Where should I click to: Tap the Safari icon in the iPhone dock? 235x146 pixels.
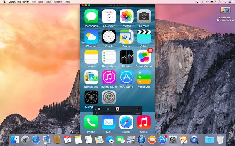click(126, 122)
